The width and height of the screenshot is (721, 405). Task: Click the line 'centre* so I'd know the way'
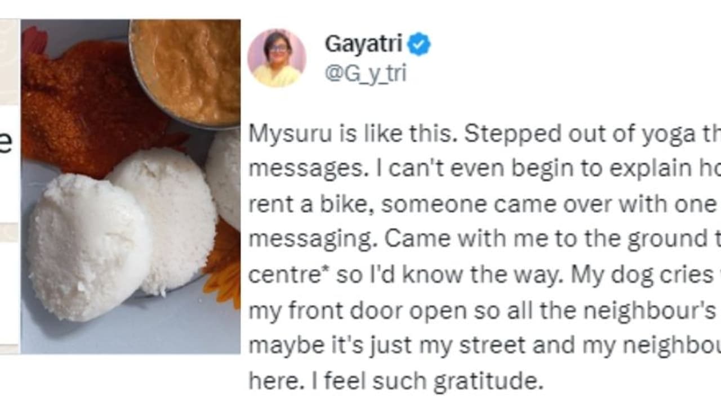pyautogui.click(x=484, y=275)
